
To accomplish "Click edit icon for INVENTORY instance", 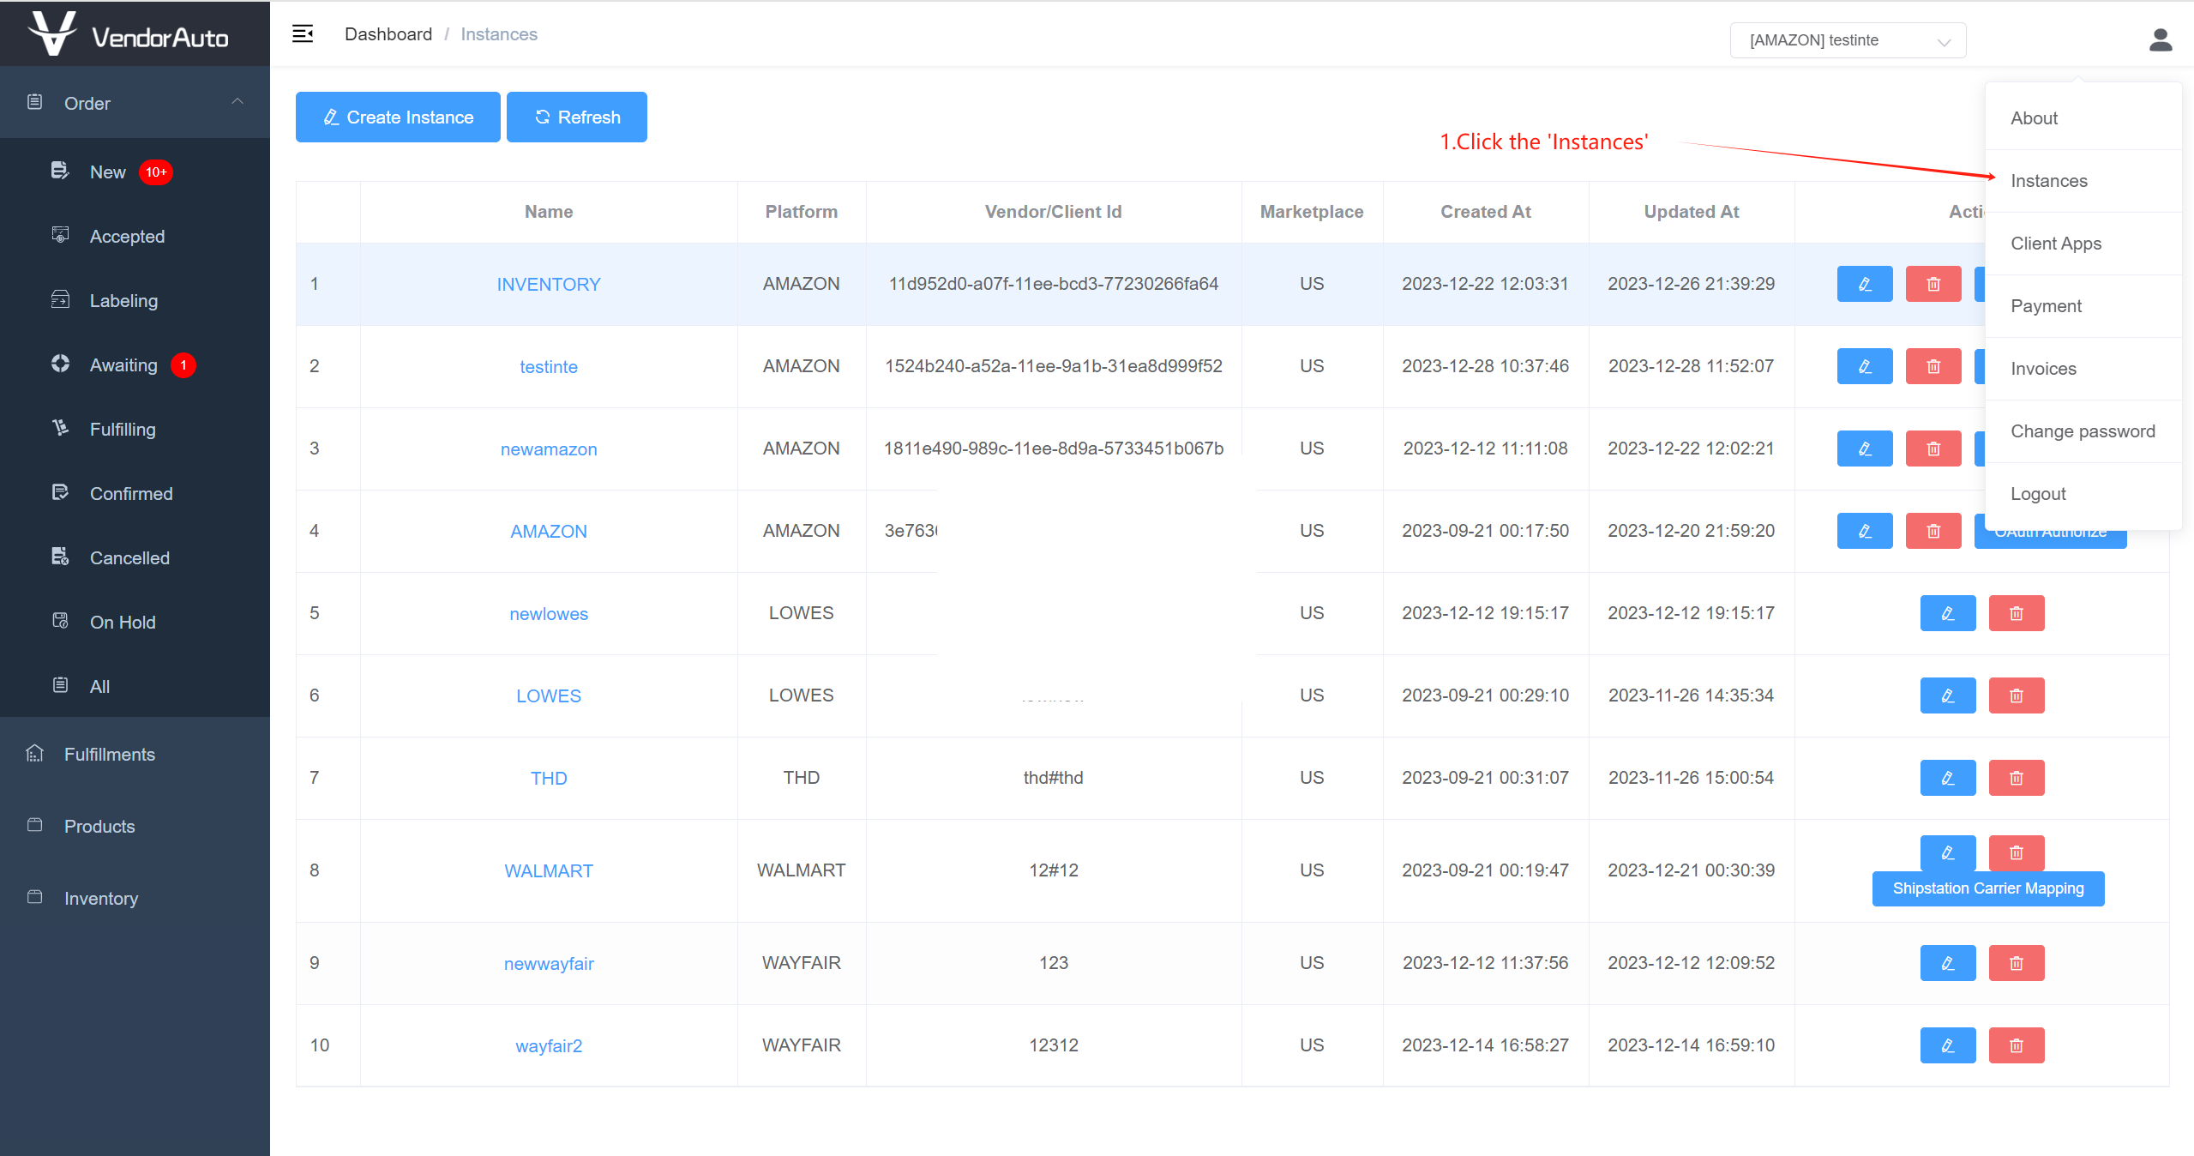I will click(1864, 284).
